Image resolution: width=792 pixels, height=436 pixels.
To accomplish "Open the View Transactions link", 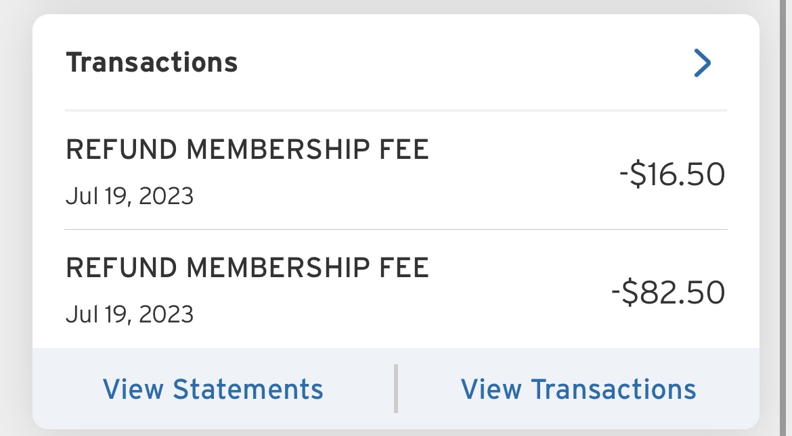I will [579, 389].
